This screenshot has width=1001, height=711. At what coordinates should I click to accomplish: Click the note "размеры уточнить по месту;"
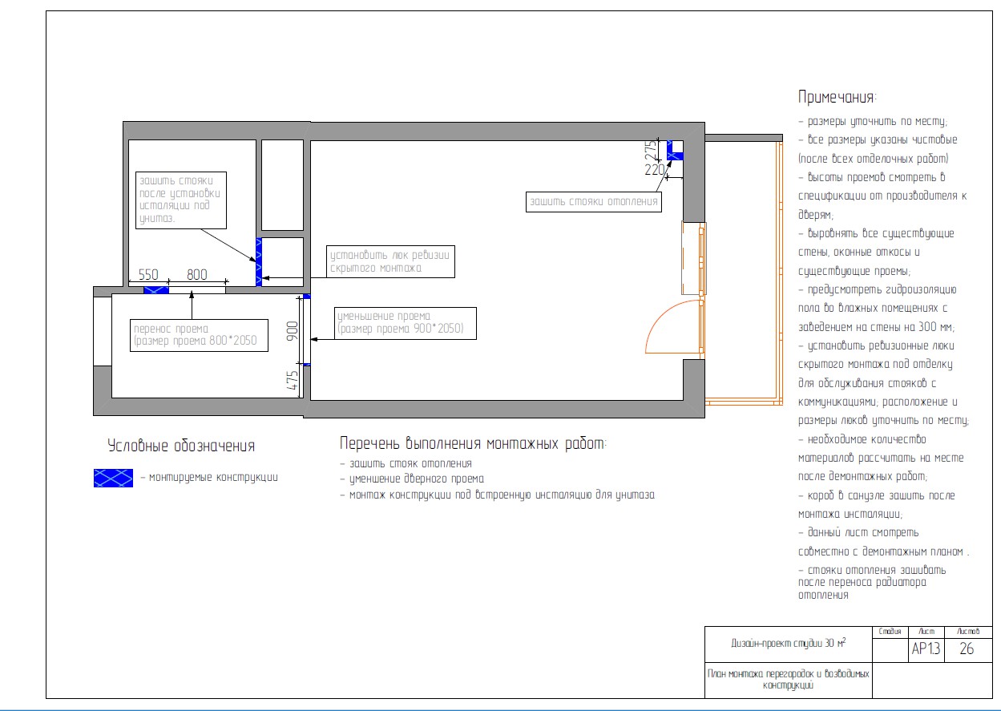point(873,123)
